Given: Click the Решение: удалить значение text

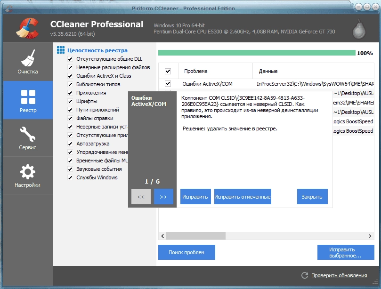Looking at the screenshot, I should point(230,128).
